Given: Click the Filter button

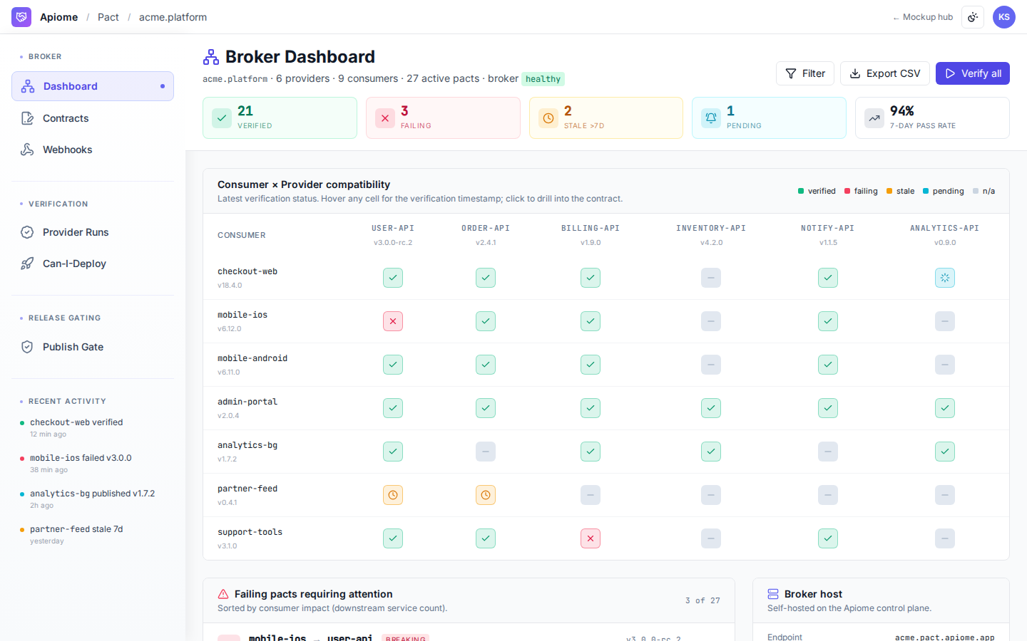Looking at the screenshot, I should (x=805, y=73).
